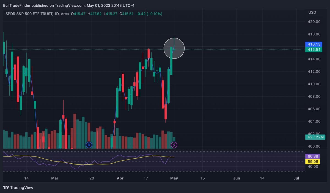Click the 410.00 price axis label

click(x=314, y=84)
